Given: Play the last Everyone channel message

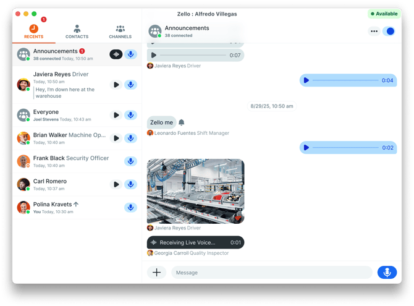Looking at the screenshot, I should click(116, 115).
